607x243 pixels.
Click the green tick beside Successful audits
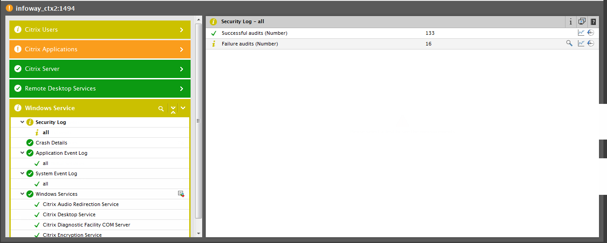point(213,33)
